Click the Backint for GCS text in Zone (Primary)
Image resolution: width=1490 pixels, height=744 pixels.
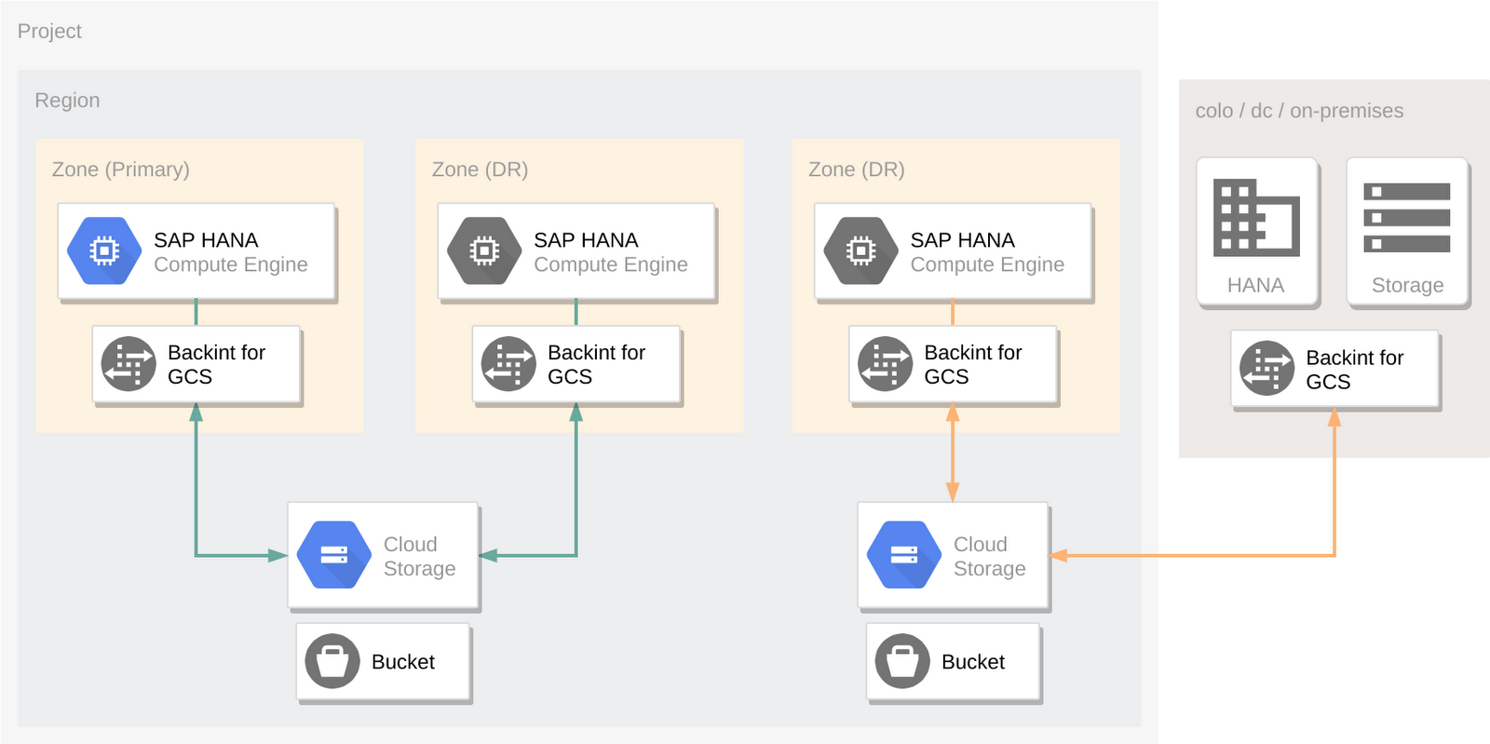[x=216, y=364]
